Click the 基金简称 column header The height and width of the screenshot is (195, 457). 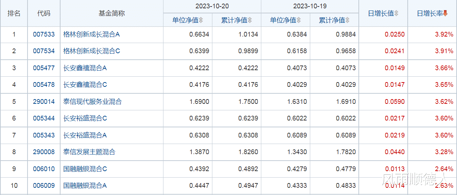pyautogui.click(x=112, y=13)
